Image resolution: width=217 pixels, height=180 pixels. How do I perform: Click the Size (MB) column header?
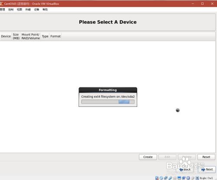(16, 36)
